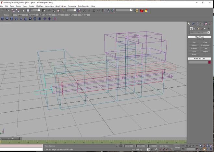Click the Box object type button
The image size is (214, 152).
(x=194, y=42)
